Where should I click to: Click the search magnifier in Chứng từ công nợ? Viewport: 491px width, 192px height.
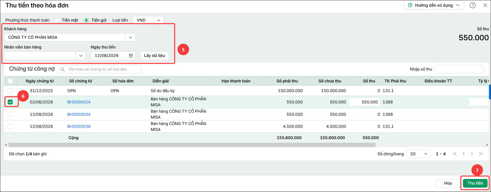click(x=63, y=69)
